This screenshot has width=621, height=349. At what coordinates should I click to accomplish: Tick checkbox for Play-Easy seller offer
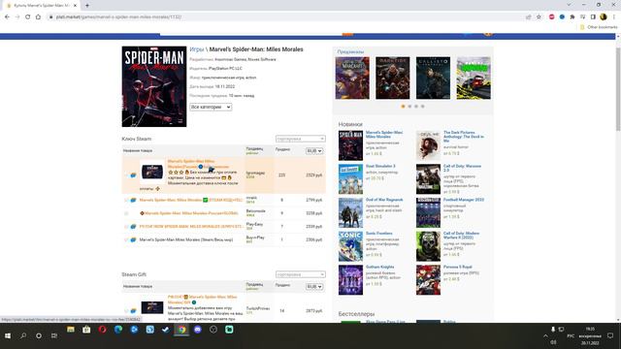pos(126,227)
